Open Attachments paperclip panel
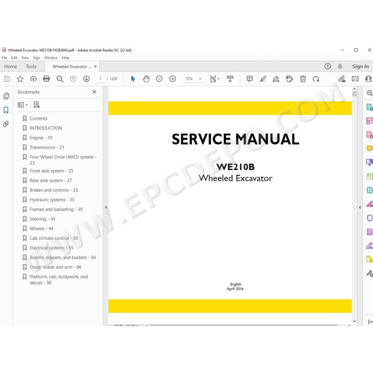 click(x=6, y=124)
